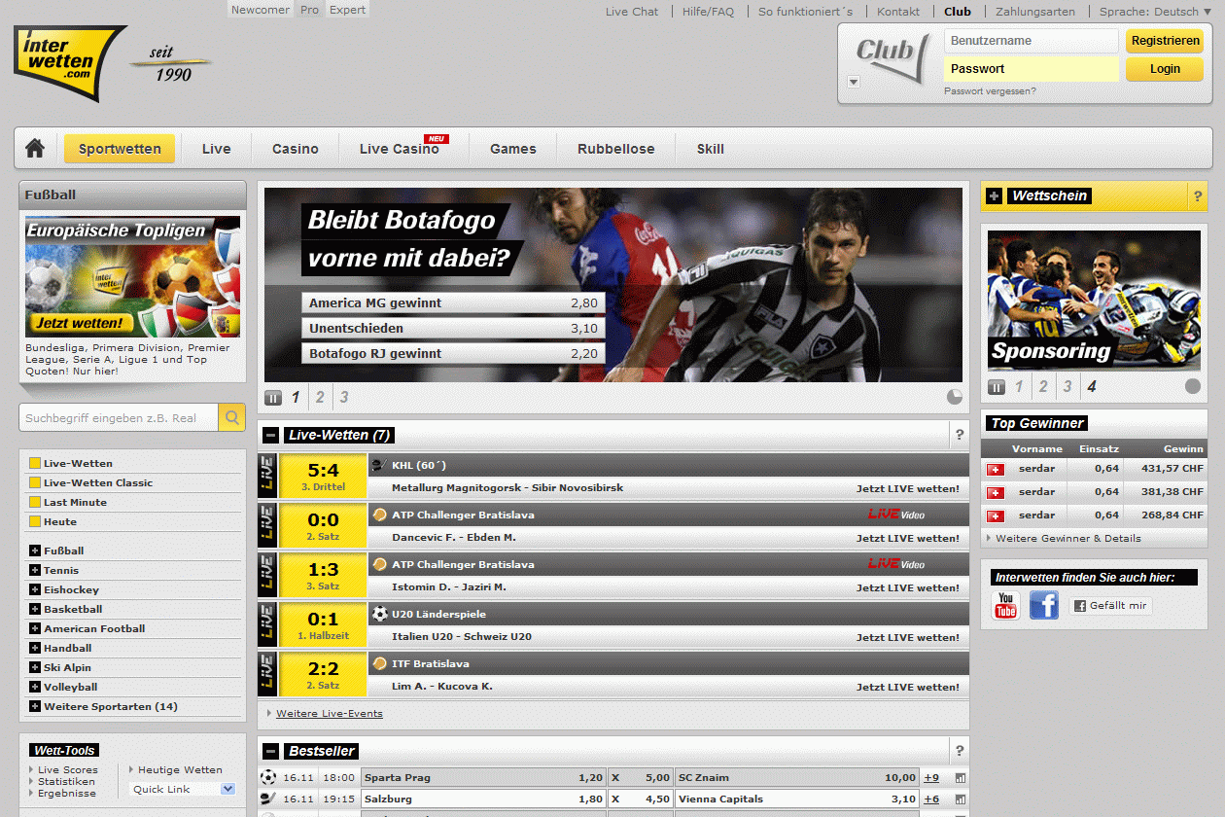
Task: Open the Europäische Topligen banner
Action: [x=132, y=277]
